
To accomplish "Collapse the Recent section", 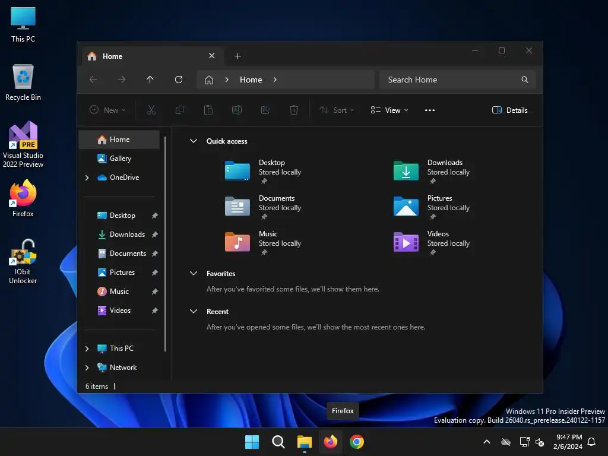I will coord(194,311).
